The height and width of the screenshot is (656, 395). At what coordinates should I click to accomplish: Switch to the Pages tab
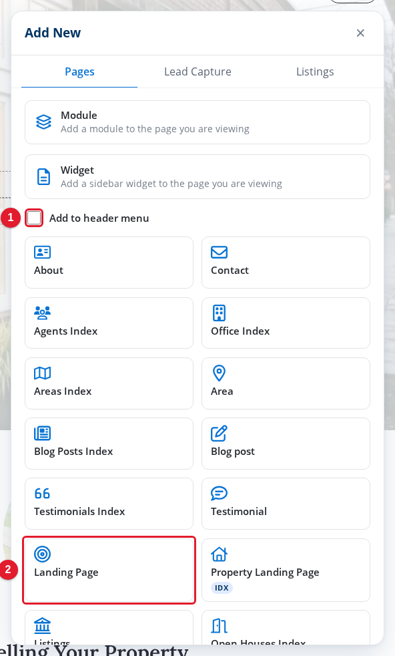[x=79, y=71]
